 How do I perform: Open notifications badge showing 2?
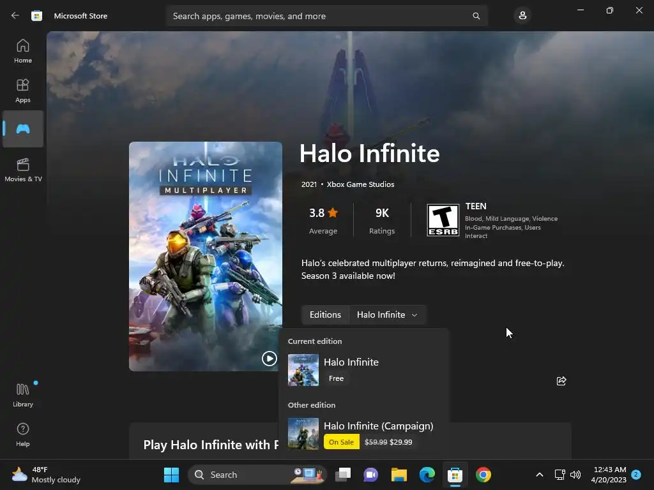click(635, 474)
